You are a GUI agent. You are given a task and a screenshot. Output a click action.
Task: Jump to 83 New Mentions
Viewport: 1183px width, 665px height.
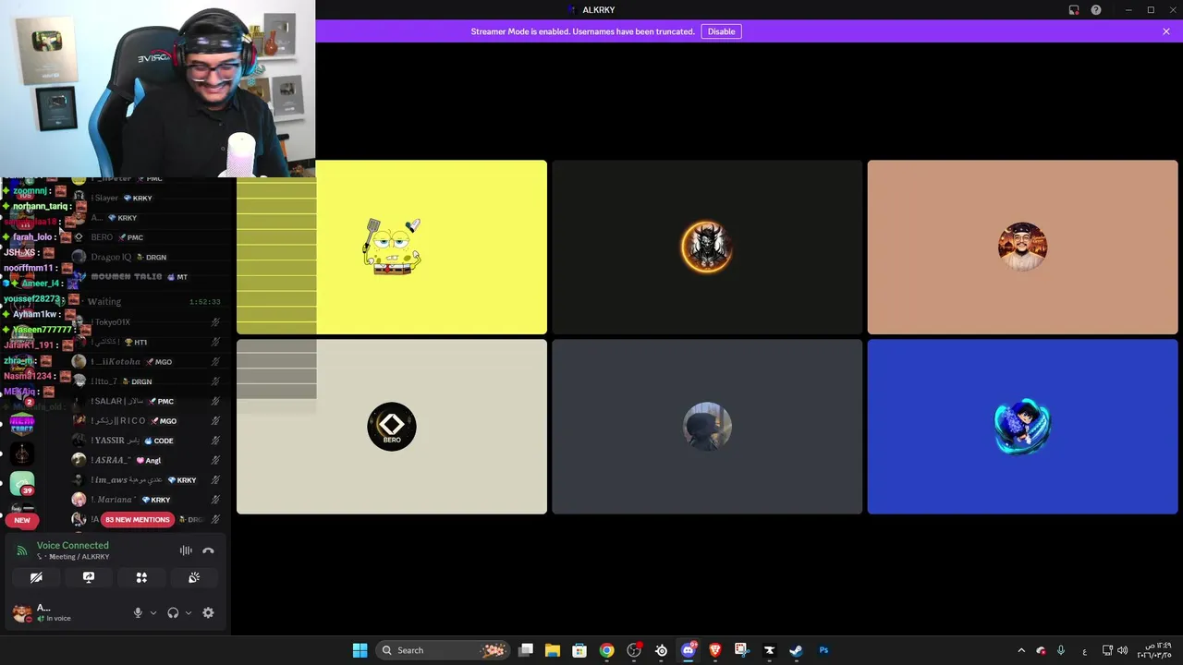tap(138, 520)
